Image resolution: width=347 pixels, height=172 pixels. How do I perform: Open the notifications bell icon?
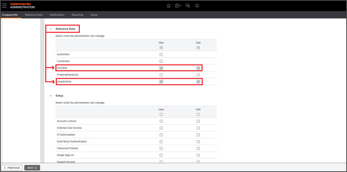coord(197,6)
